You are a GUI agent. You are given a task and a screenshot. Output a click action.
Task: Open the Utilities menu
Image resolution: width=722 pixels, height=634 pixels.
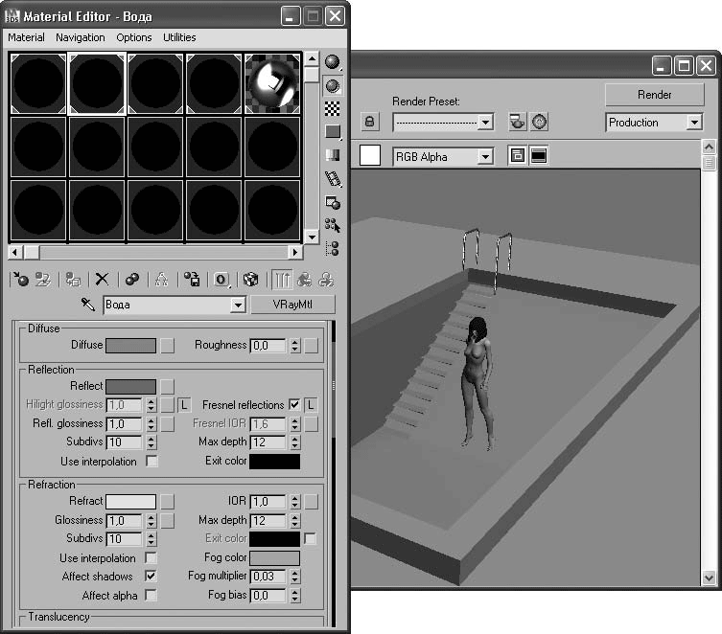click(x=179, y=37)
